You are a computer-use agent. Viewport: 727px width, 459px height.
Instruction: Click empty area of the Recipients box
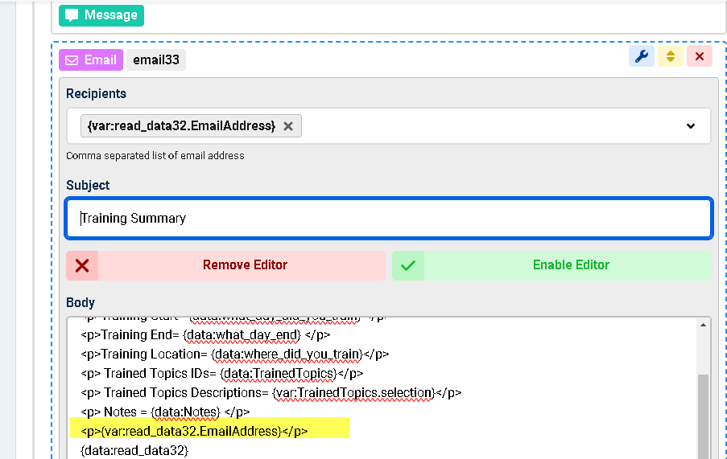[x=483, y=126]
